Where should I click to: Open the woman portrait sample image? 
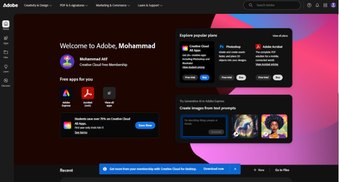[274, 126]
